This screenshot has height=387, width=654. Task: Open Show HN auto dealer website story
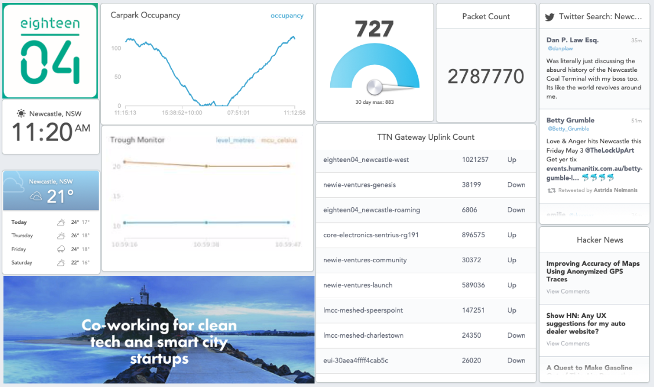(x=586, y=323)
